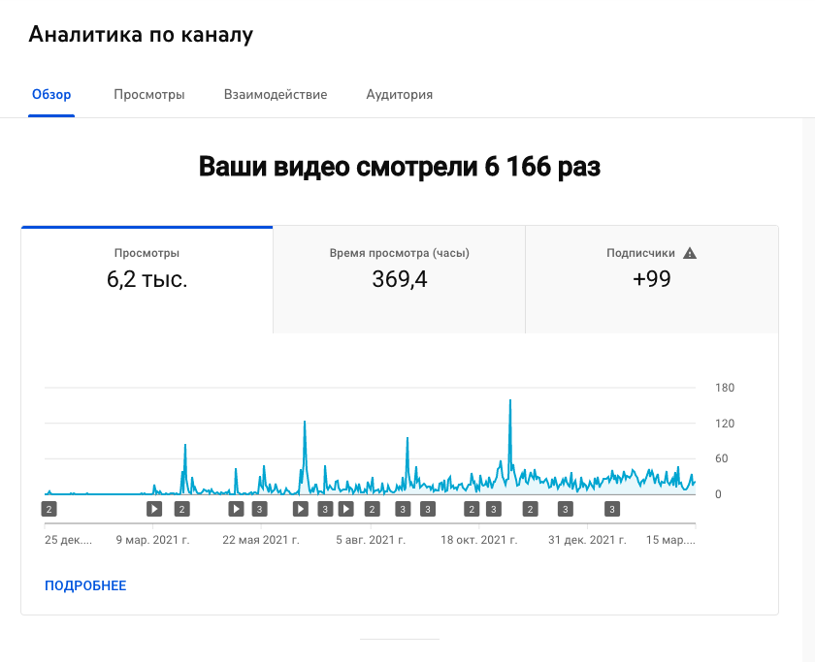The image size is (815, 662).
Task: Open the Взаимодействие tab
Action: (x=276, y=94)
